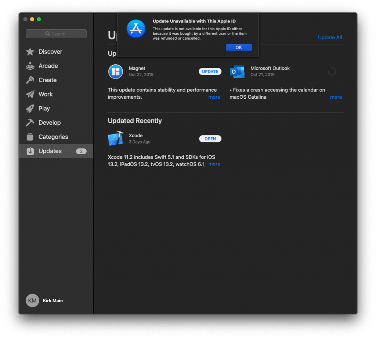Click the Create paintbrush icon
Viewport: 376px width, 339px height.
[30, 80]
